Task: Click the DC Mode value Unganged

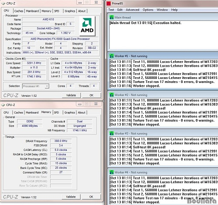Action: point(80,126)
